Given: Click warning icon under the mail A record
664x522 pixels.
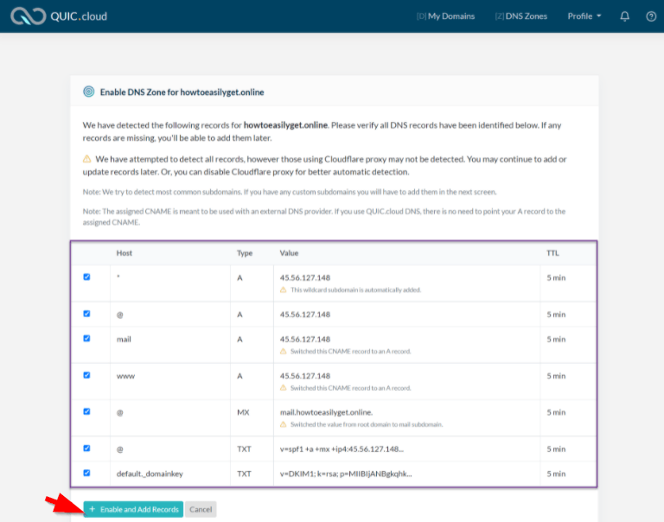Looking at the screenshot, I should click(x=283, y=352).
